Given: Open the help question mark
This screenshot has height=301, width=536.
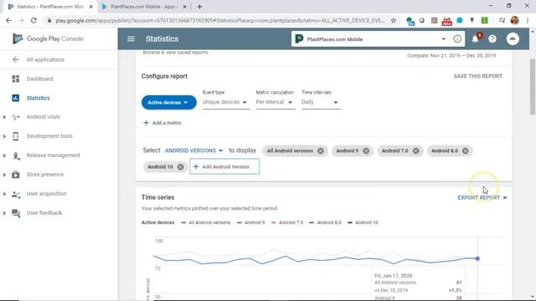Looking at the screenshot, I should click(492, 39).
